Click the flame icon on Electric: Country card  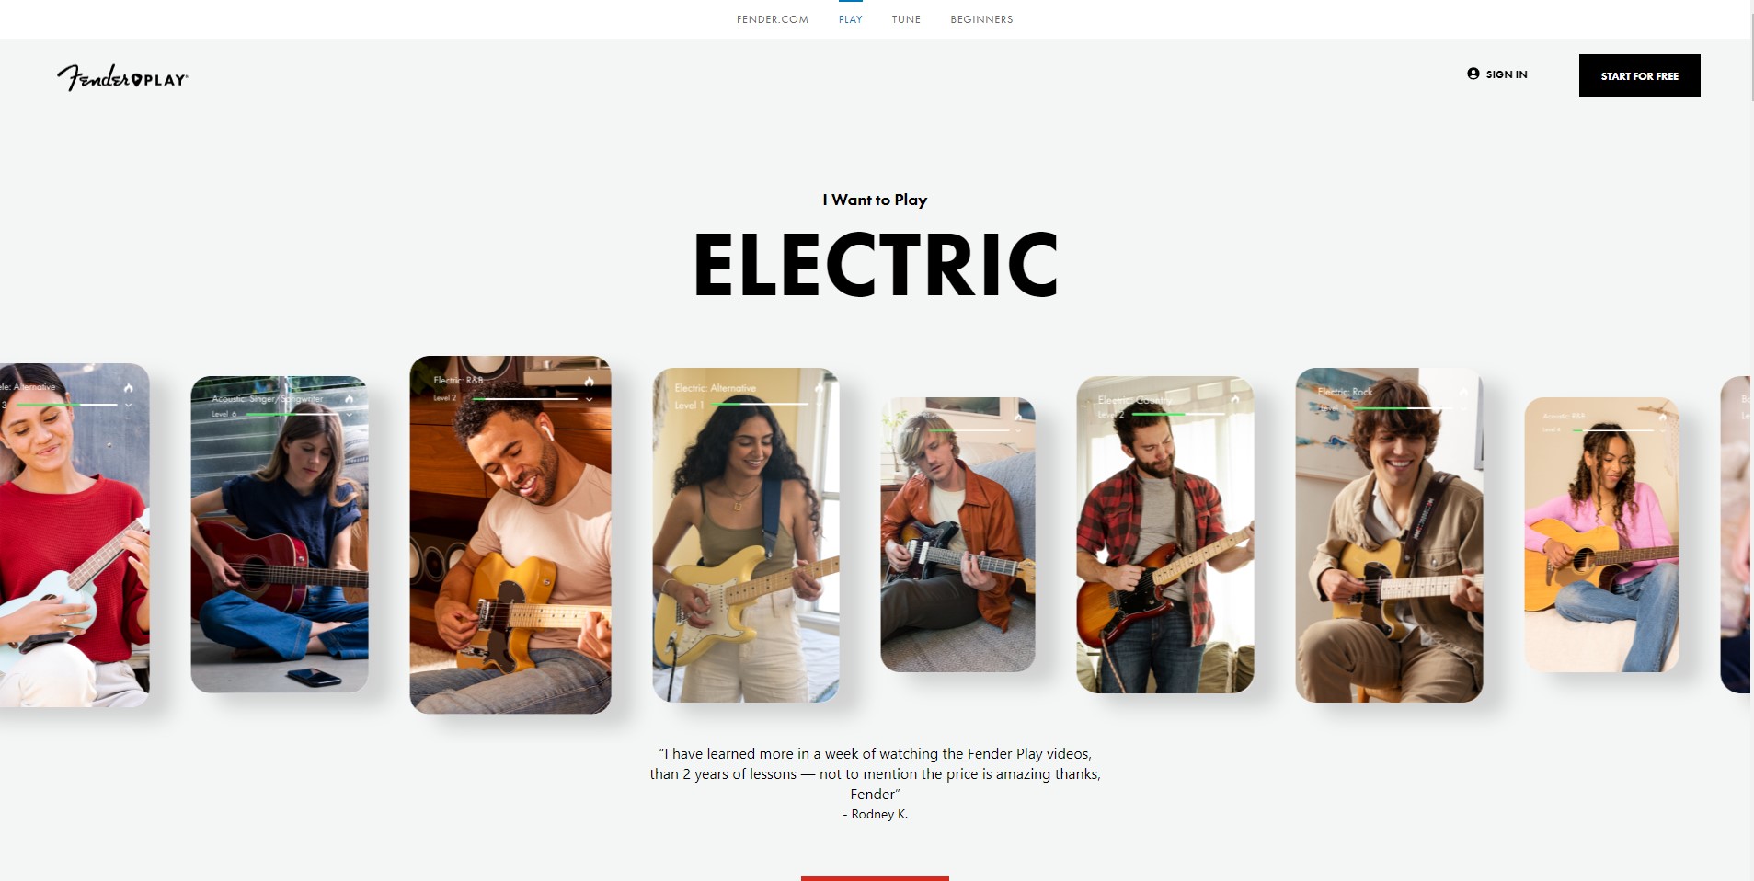1235,398
